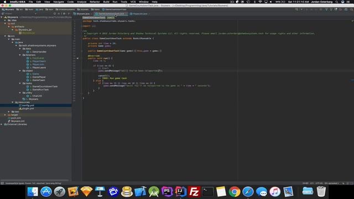The height and width of the screenshot is (199, 354).
Task: Open App Store from the Dock
Action: tap(46, 192)
